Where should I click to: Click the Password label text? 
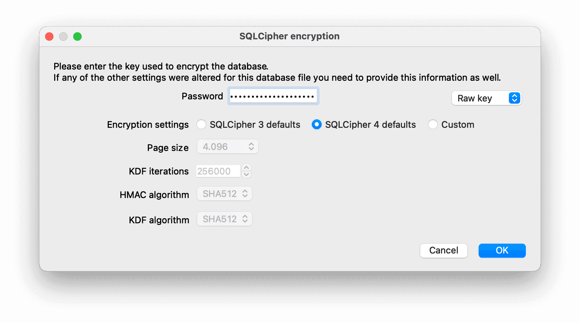pos(202,96)
